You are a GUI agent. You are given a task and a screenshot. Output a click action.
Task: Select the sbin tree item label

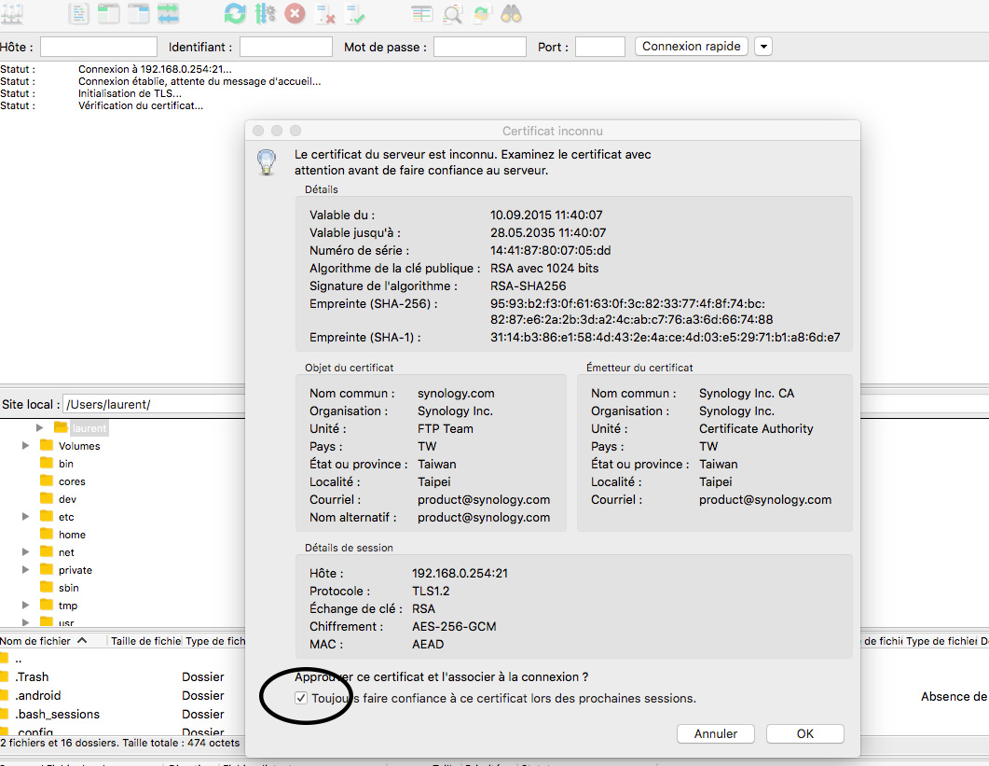click(x=69, y=587)
